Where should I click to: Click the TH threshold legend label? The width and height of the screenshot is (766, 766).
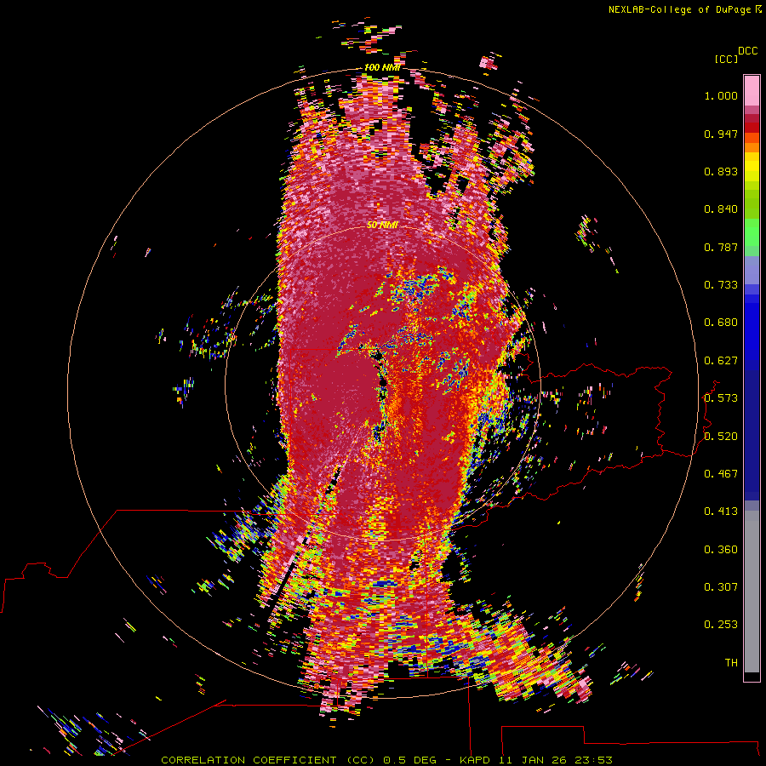tap(731, 663)
